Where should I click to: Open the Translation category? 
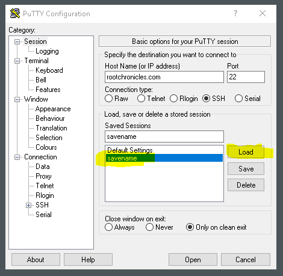[51, 128]
